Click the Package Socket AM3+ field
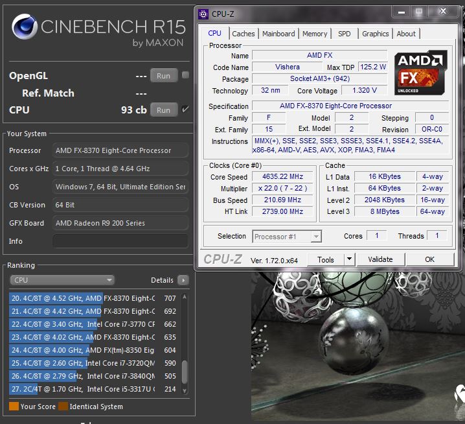The image size is (465, 424). tap(320, 78)
